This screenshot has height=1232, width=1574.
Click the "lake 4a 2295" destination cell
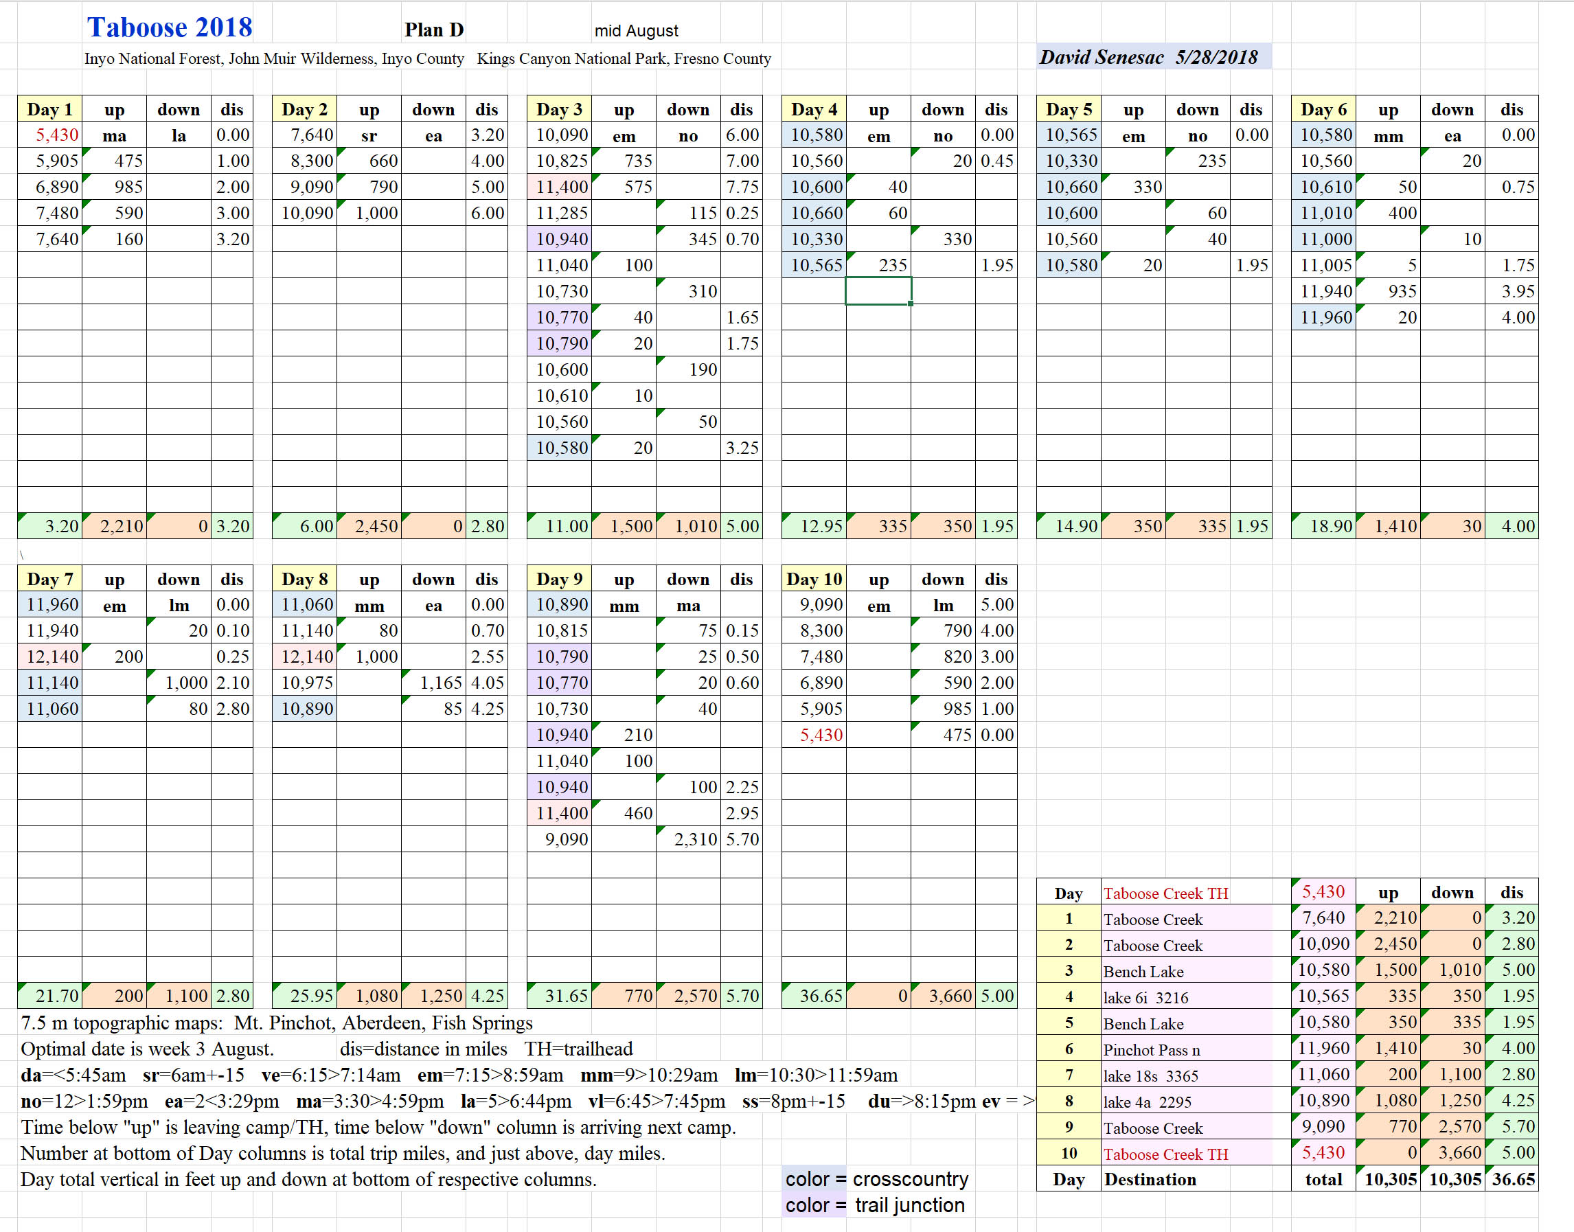pyautogui.click(x=1196, y=1101)
